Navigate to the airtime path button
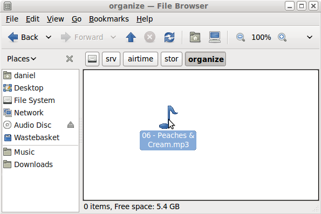Viewport: 321px width, 214px height. pos(140,59)
